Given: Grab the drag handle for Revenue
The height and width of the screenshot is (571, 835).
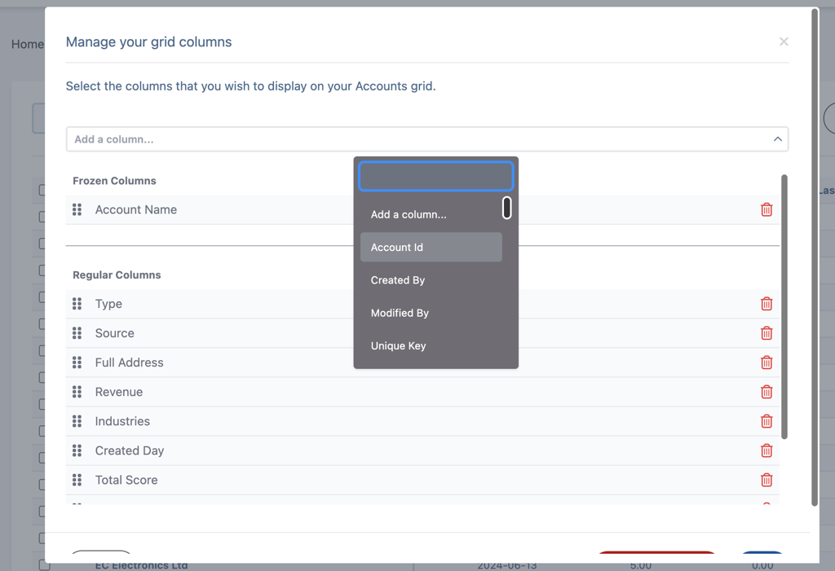Looking at the screenshot, I should (77, 392).
